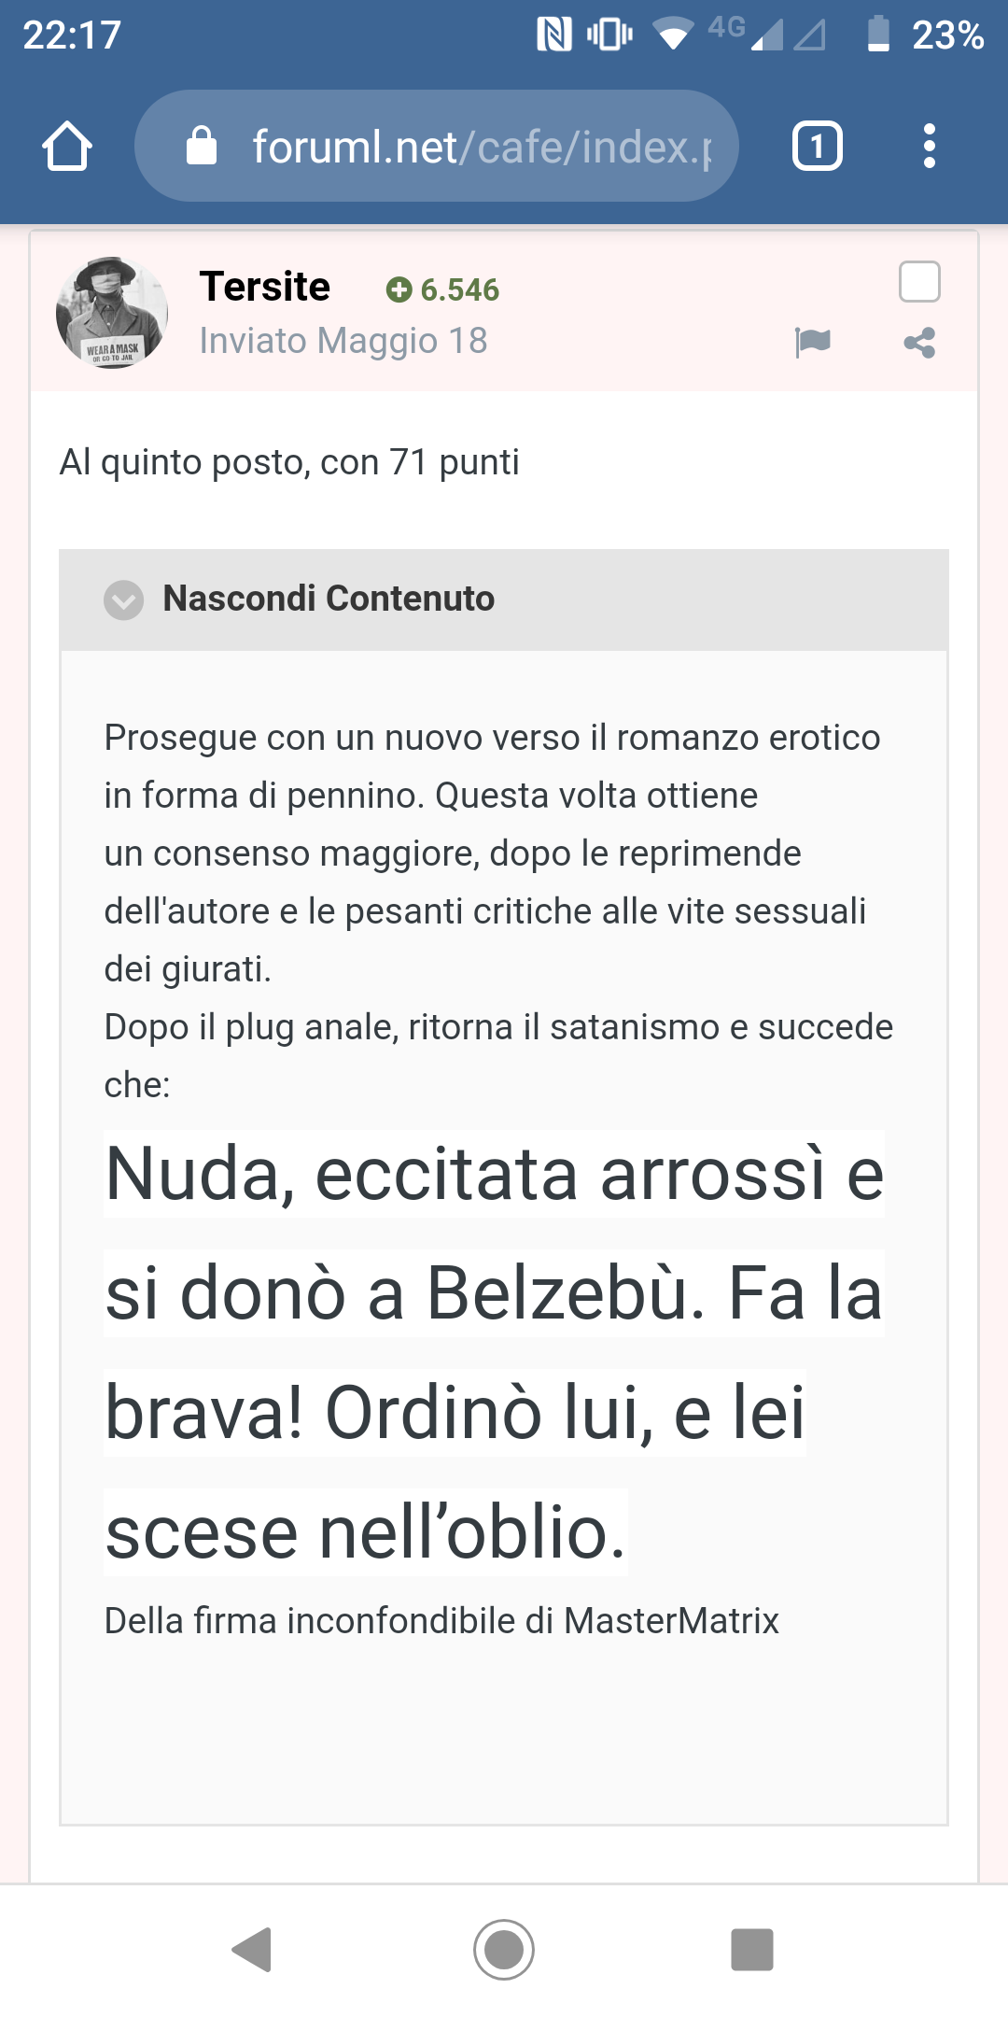
Task: View Tersite's avatar picture
Action: (x=112, y=312)
